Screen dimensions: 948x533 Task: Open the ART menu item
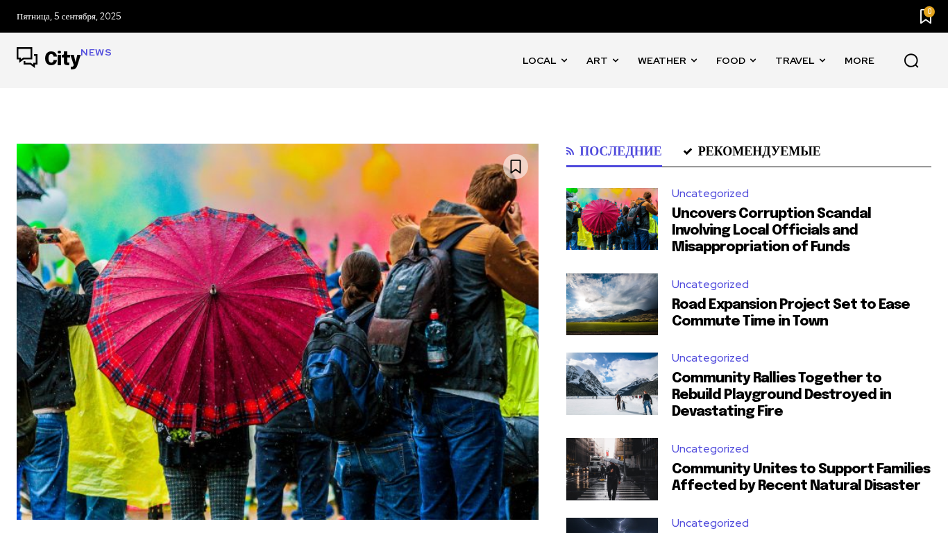pos(597,60)
